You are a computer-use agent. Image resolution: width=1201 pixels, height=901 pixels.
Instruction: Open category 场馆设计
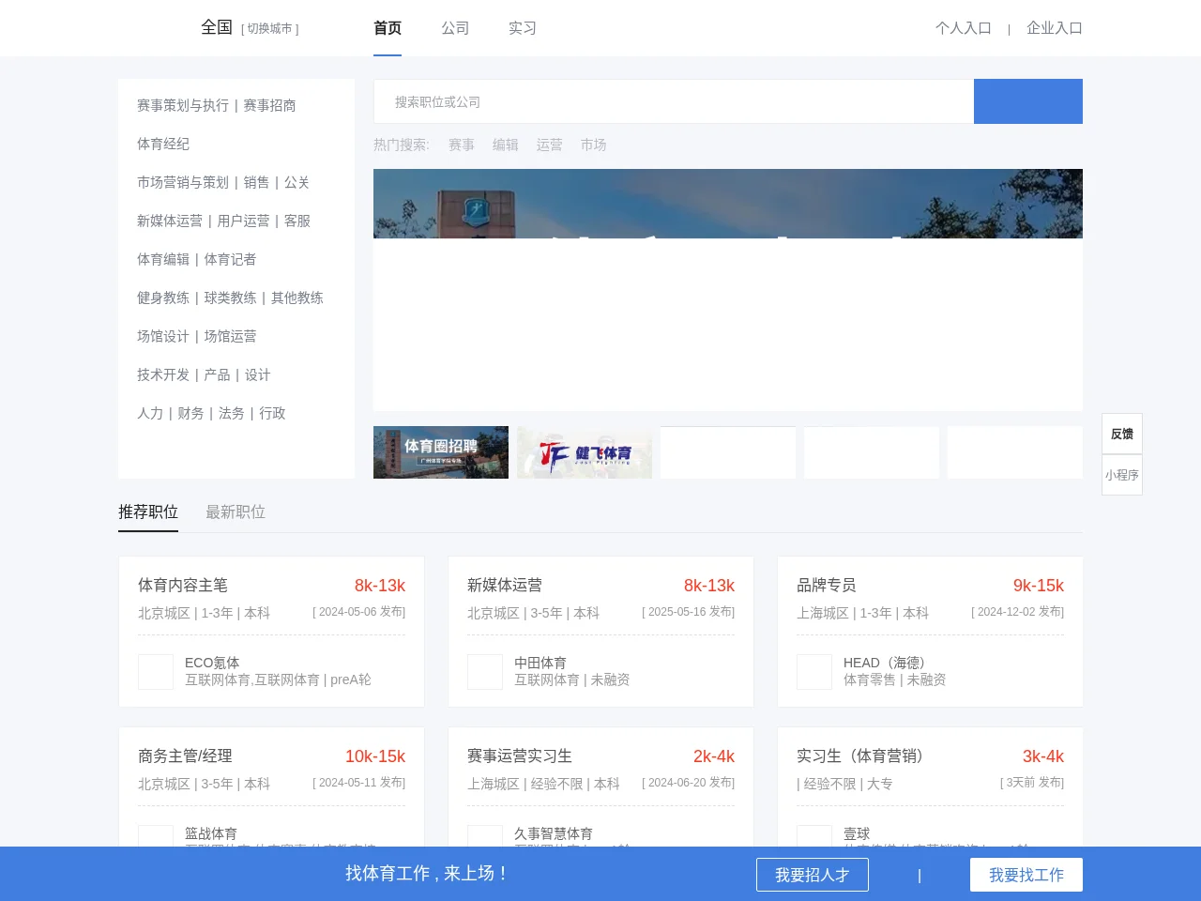pos(163,336)
